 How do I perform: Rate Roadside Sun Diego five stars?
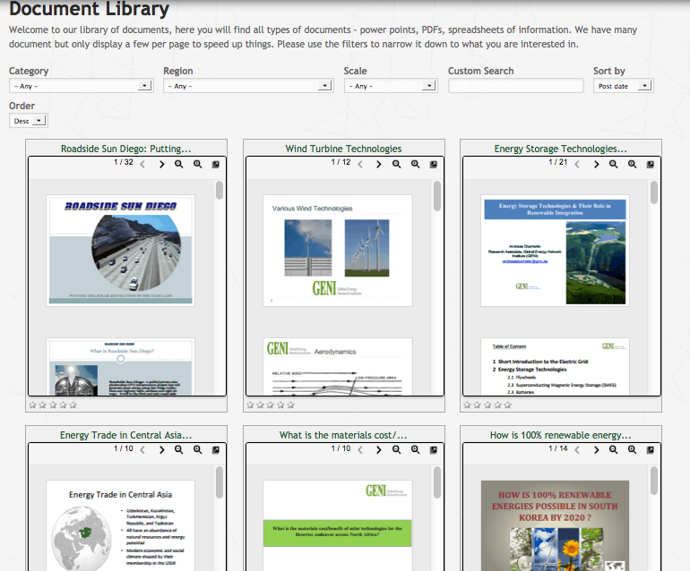[x=73, y=405]
